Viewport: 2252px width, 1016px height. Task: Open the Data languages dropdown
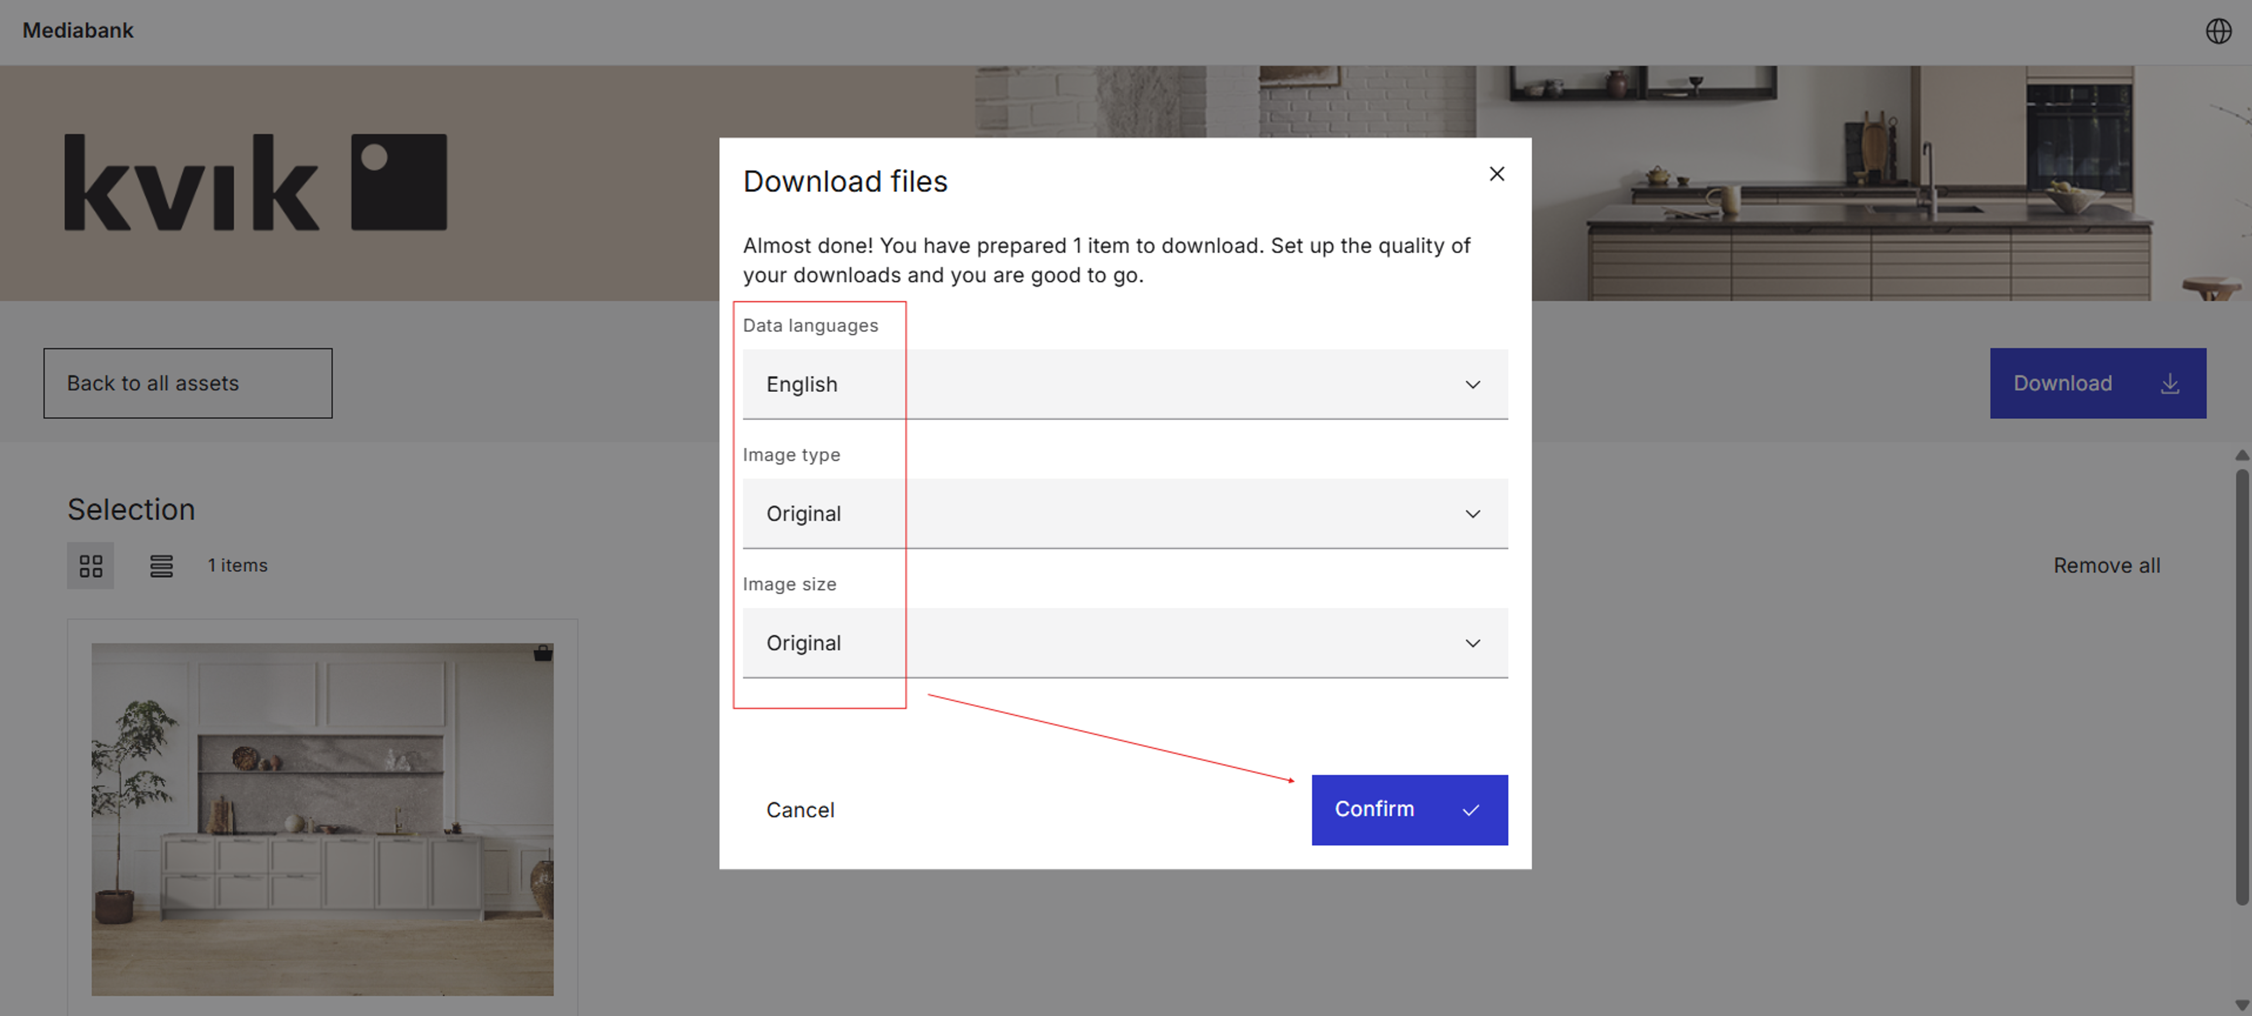(1124, 385)
